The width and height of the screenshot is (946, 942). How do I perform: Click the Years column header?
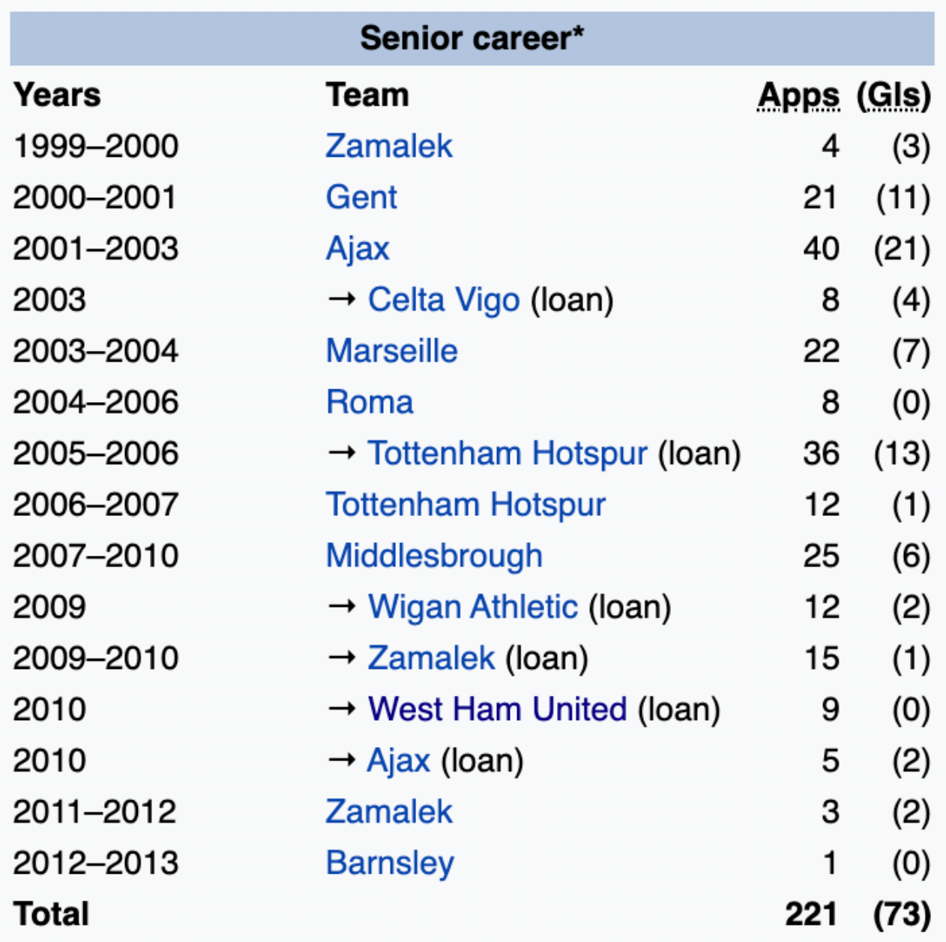[57, 95]
